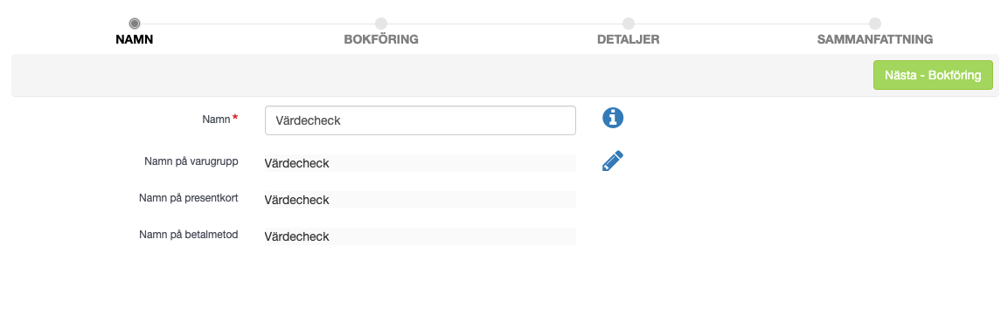Click the Nästa - Bokföring button
Viewport: 1008px width, 328px height.
(x=933, y=75)
